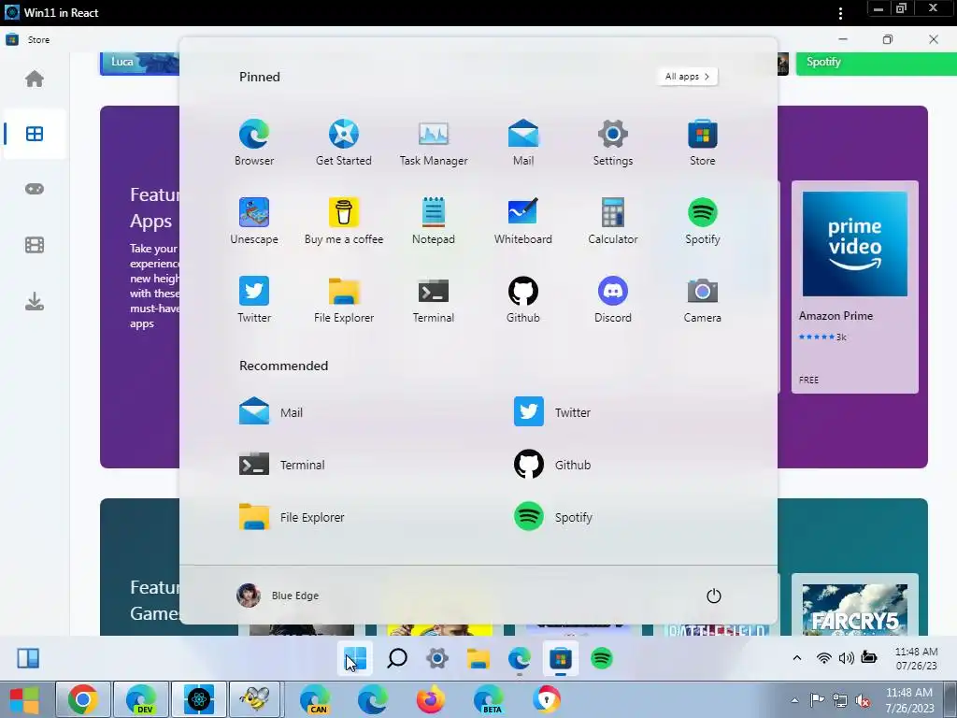
Task: Click the muted speaker in host tray
Action: tap(863, 700)
